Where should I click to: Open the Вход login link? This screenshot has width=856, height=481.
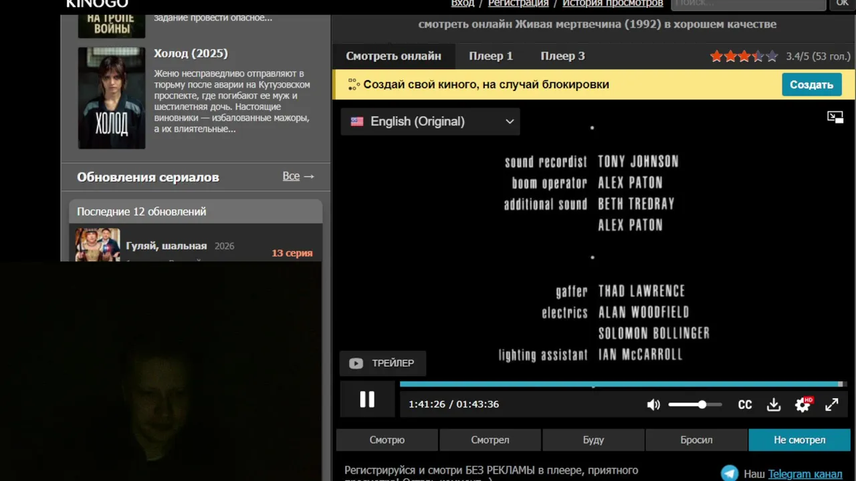point(463,3)
